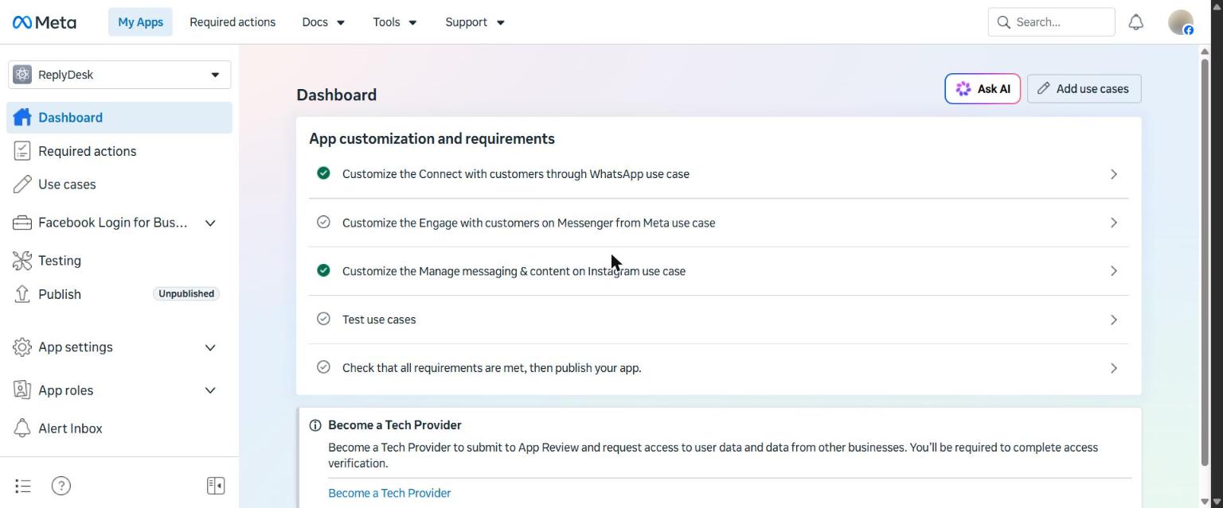
Task: Open Publish in sidebar
Action: (119, 294)
